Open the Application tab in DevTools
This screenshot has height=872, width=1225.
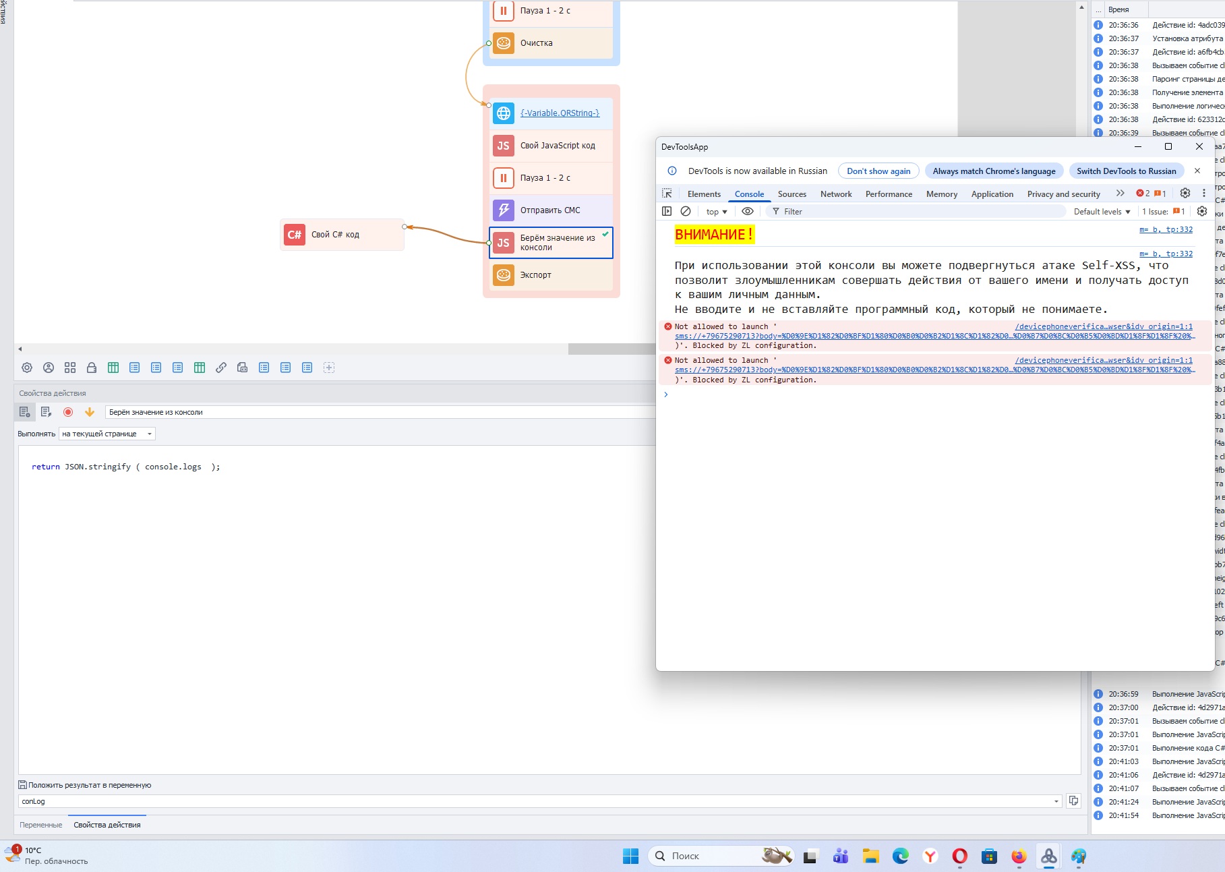point(992,194)
